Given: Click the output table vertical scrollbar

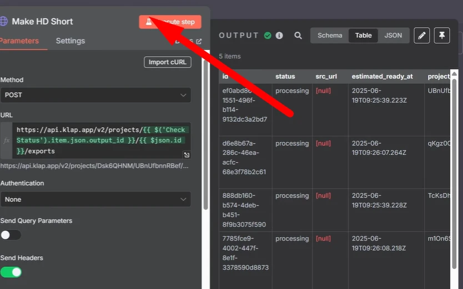Looking at the screenshot, I should click(x=454, y=173).
